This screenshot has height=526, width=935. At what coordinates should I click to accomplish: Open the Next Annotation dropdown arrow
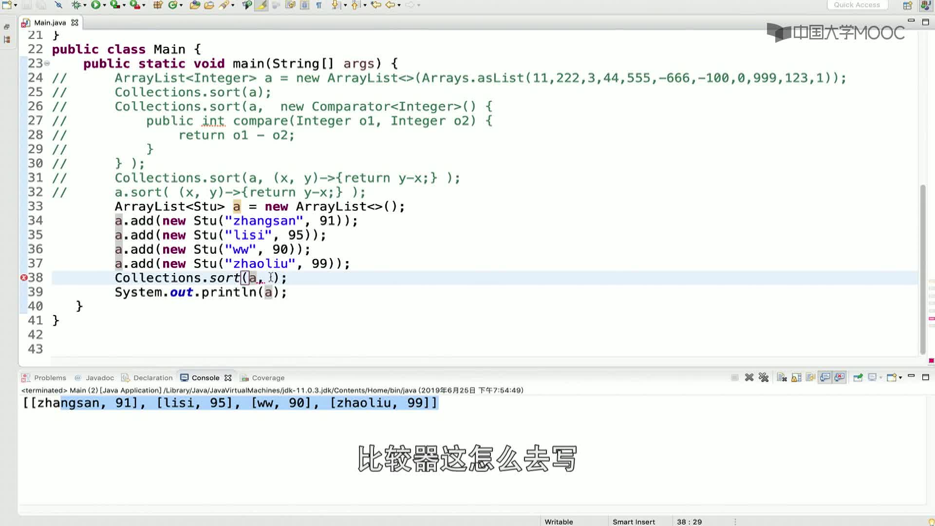point(345,5)
